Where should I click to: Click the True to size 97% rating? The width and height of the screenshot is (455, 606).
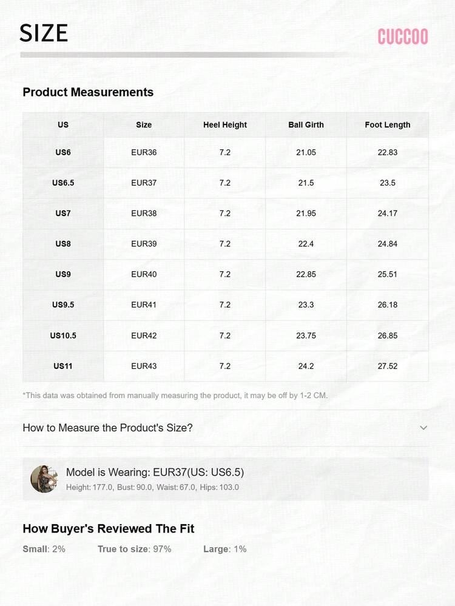tap(134, 549)
